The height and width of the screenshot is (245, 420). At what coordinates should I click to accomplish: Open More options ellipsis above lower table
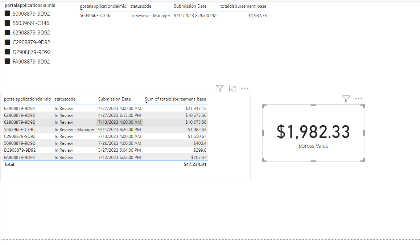(245, 88)
